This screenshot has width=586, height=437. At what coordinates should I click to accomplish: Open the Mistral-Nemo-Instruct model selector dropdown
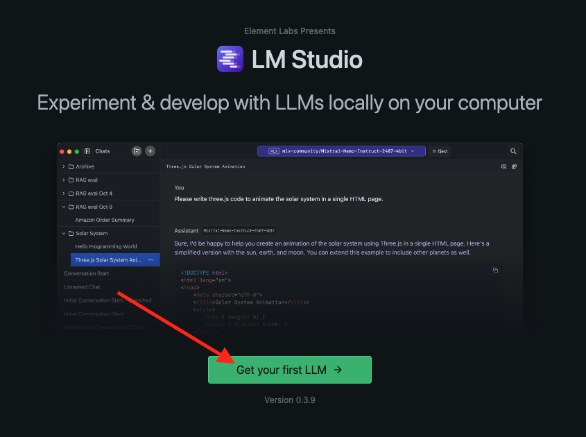[341, 151]
